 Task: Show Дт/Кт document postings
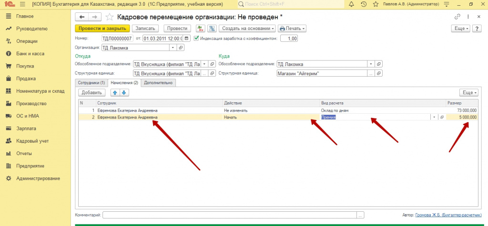click(201, 28)
